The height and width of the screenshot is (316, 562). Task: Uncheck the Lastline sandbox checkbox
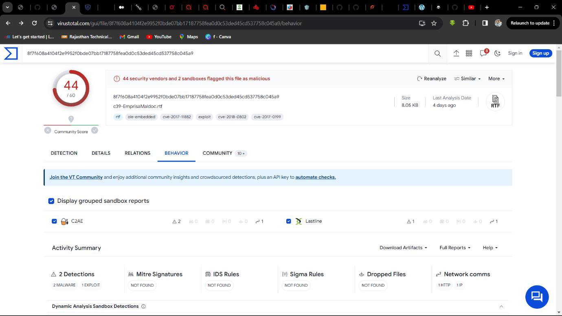[289, 221]
